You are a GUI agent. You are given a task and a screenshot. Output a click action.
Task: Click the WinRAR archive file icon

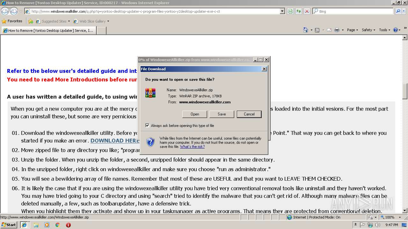150,93
